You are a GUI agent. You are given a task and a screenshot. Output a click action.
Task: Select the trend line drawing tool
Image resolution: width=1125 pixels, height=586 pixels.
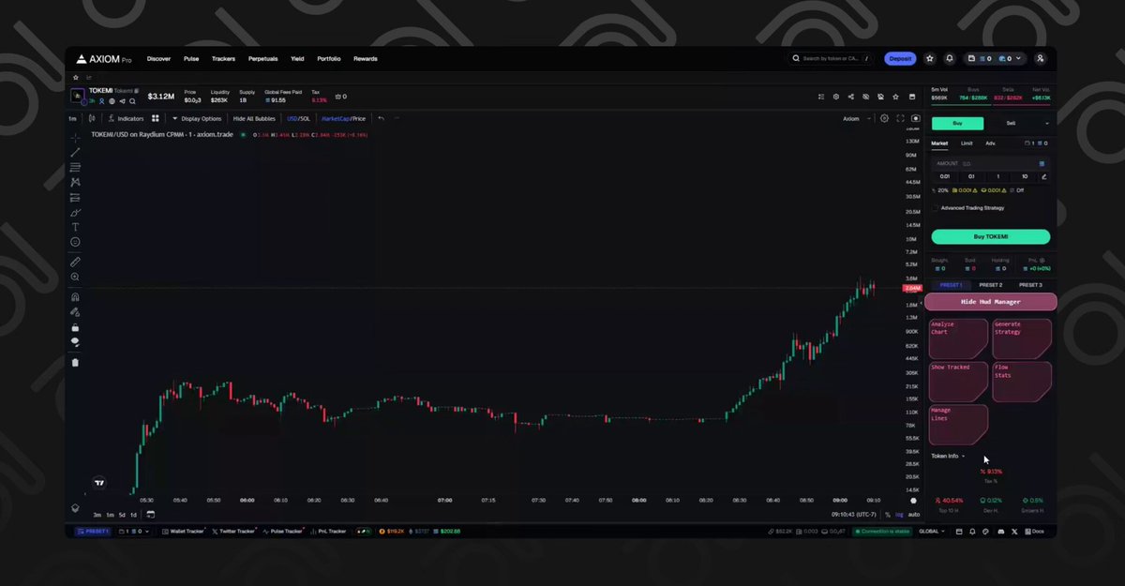75,152
